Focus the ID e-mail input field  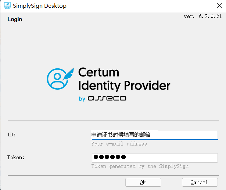(155, 135)
